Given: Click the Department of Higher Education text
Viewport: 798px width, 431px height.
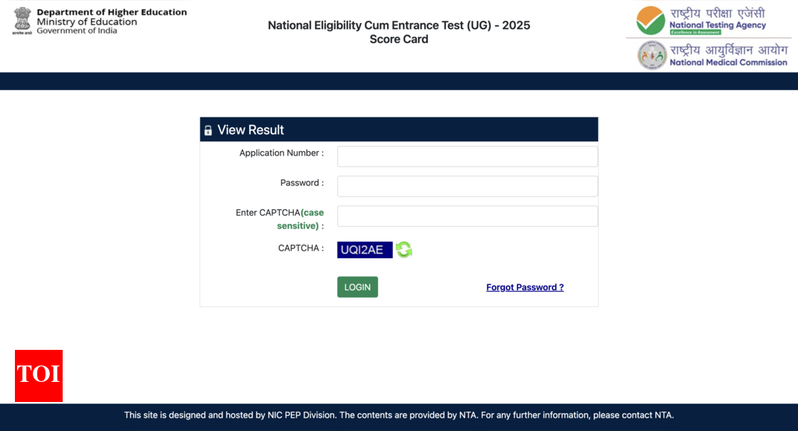Looking at the screenshot, I should 112,13.
